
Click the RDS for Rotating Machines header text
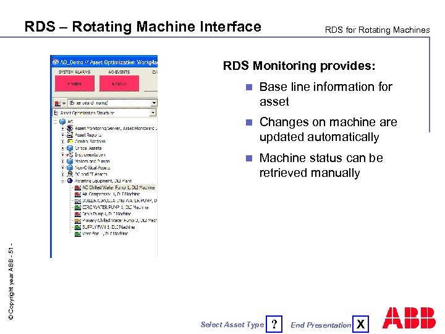coord(377,30)
